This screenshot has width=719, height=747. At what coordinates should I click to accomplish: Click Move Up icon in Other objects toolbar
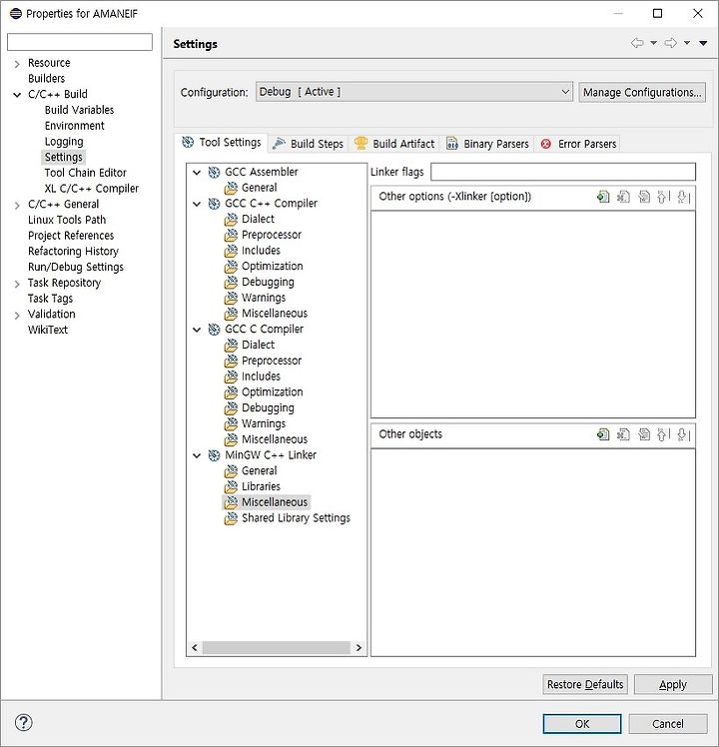[664, 434]
